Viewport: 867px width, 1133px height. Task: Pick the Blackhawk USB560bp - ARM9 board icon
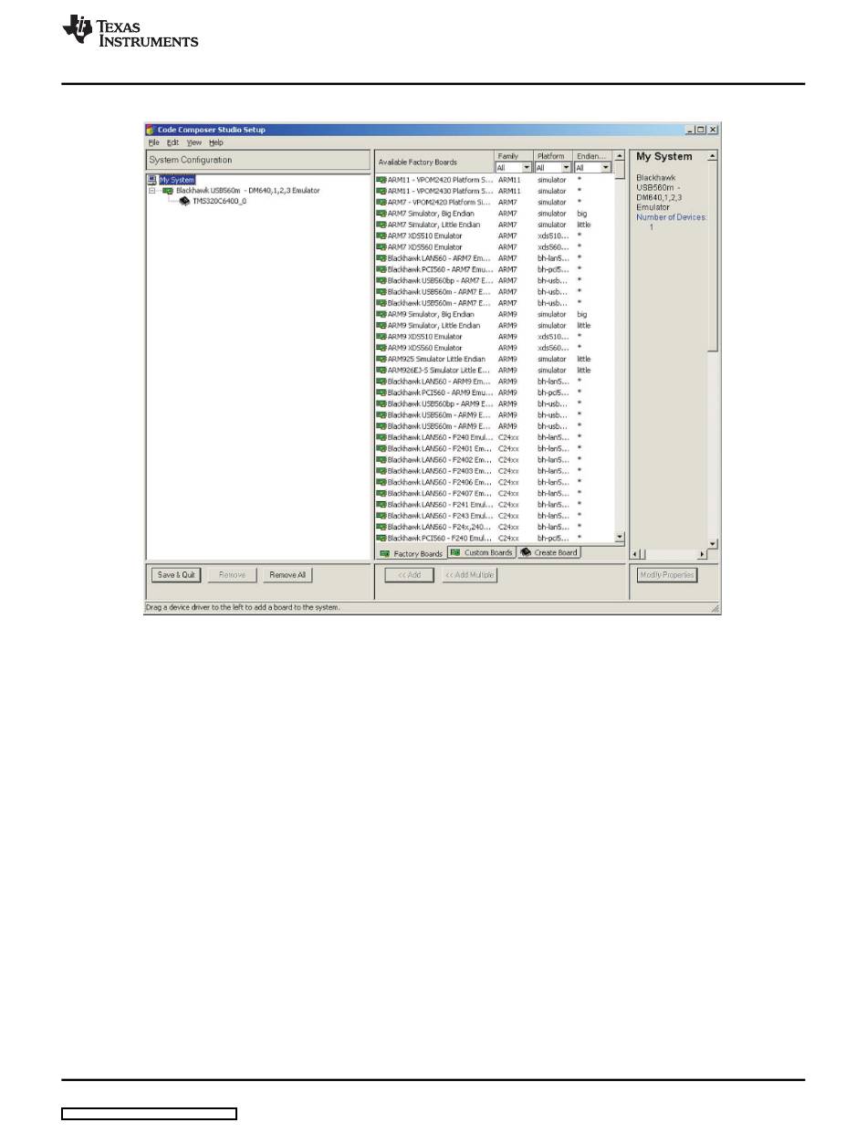tap(381, 404)
